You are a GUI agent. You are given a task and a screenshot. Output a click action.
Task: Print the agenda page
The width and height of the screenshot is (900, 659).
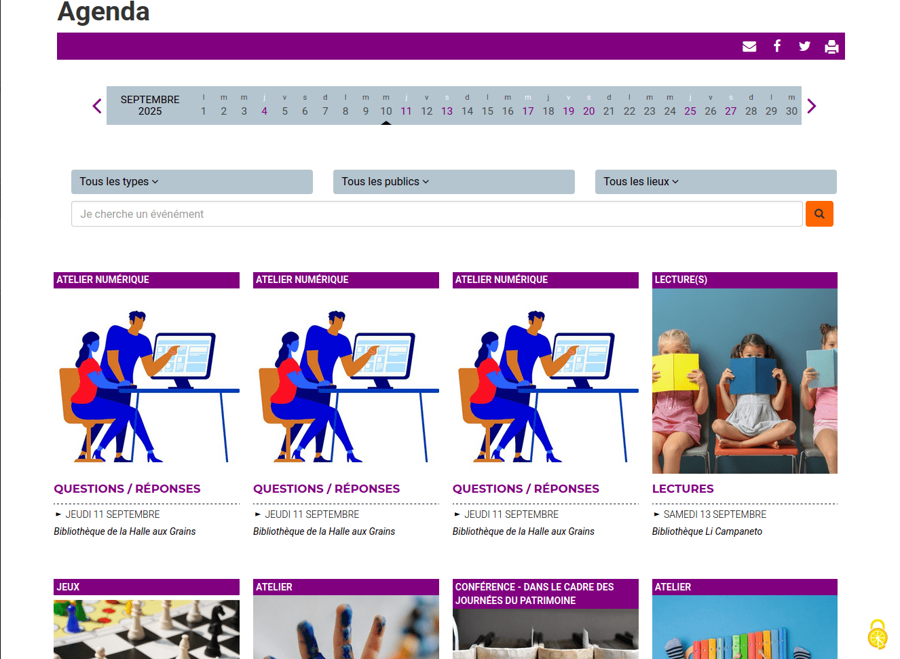[831, 46]
